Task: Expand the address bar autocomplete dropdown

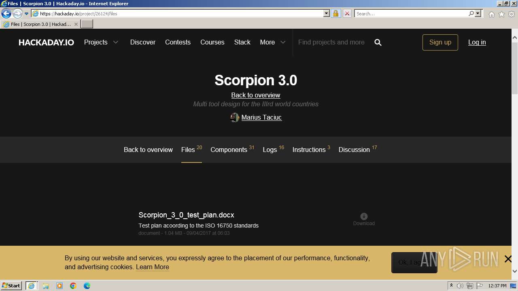Action: pyautogui.click(x=327, y=13)
